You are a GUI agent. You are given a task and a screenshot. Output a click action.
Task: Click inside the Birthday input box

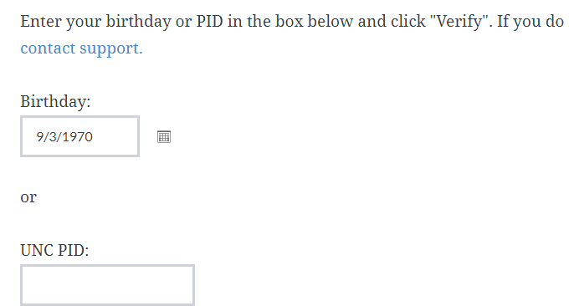[79, 136]
